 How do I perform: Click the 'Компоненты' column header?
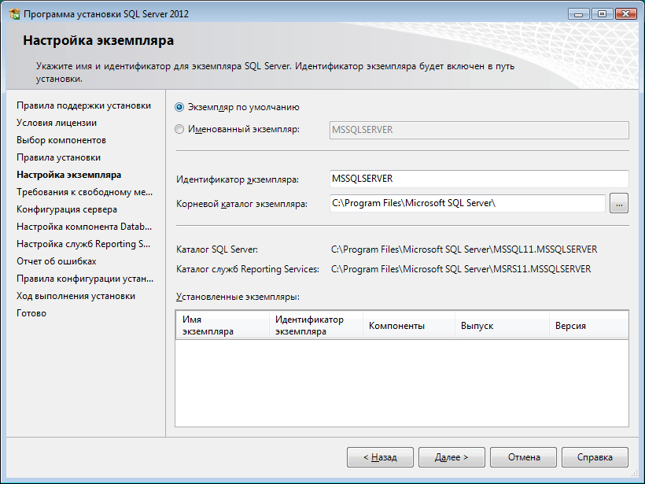408,326
